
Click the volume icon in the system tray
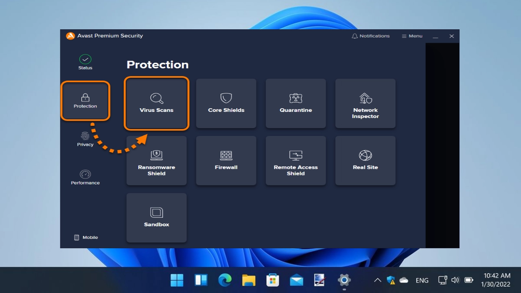tap(455, 280)
